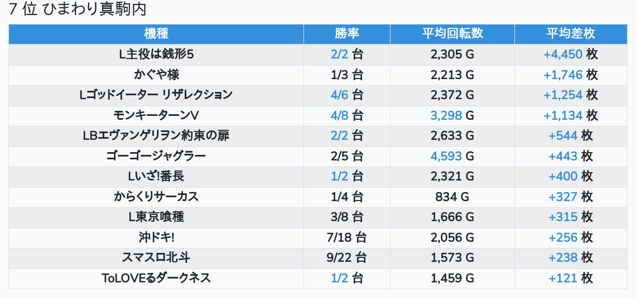Viewport: 636px width, 298px height.
Task: Click the 平均回転数 column header
Action: [452, 33]
